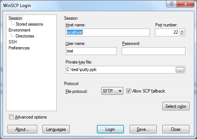Image resolution: width=197 pixels, height=139 pixels.
Task: Select the Environment tree node
Action: click(19, 30)
